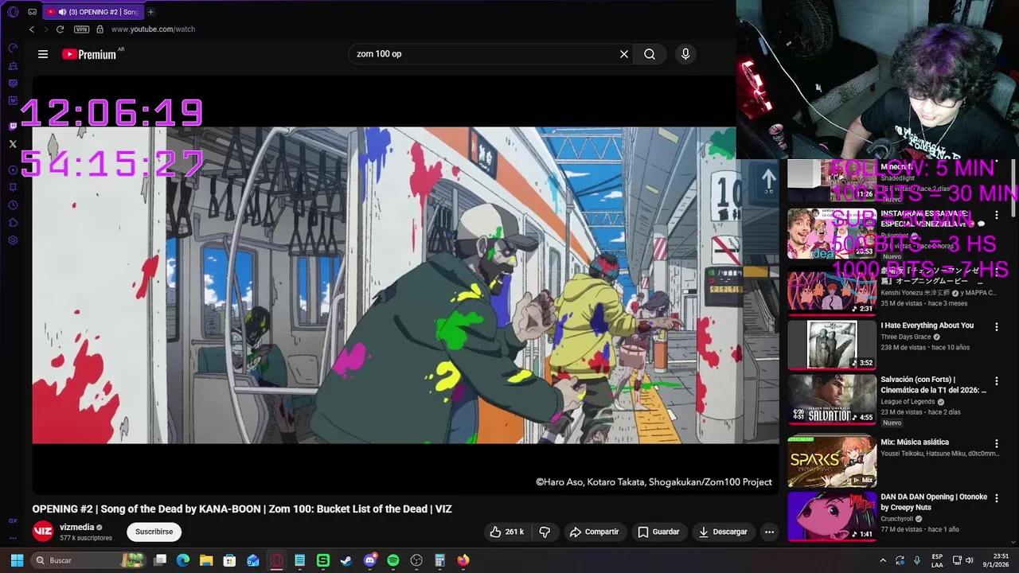Clear the search query X

click(624, 54)
